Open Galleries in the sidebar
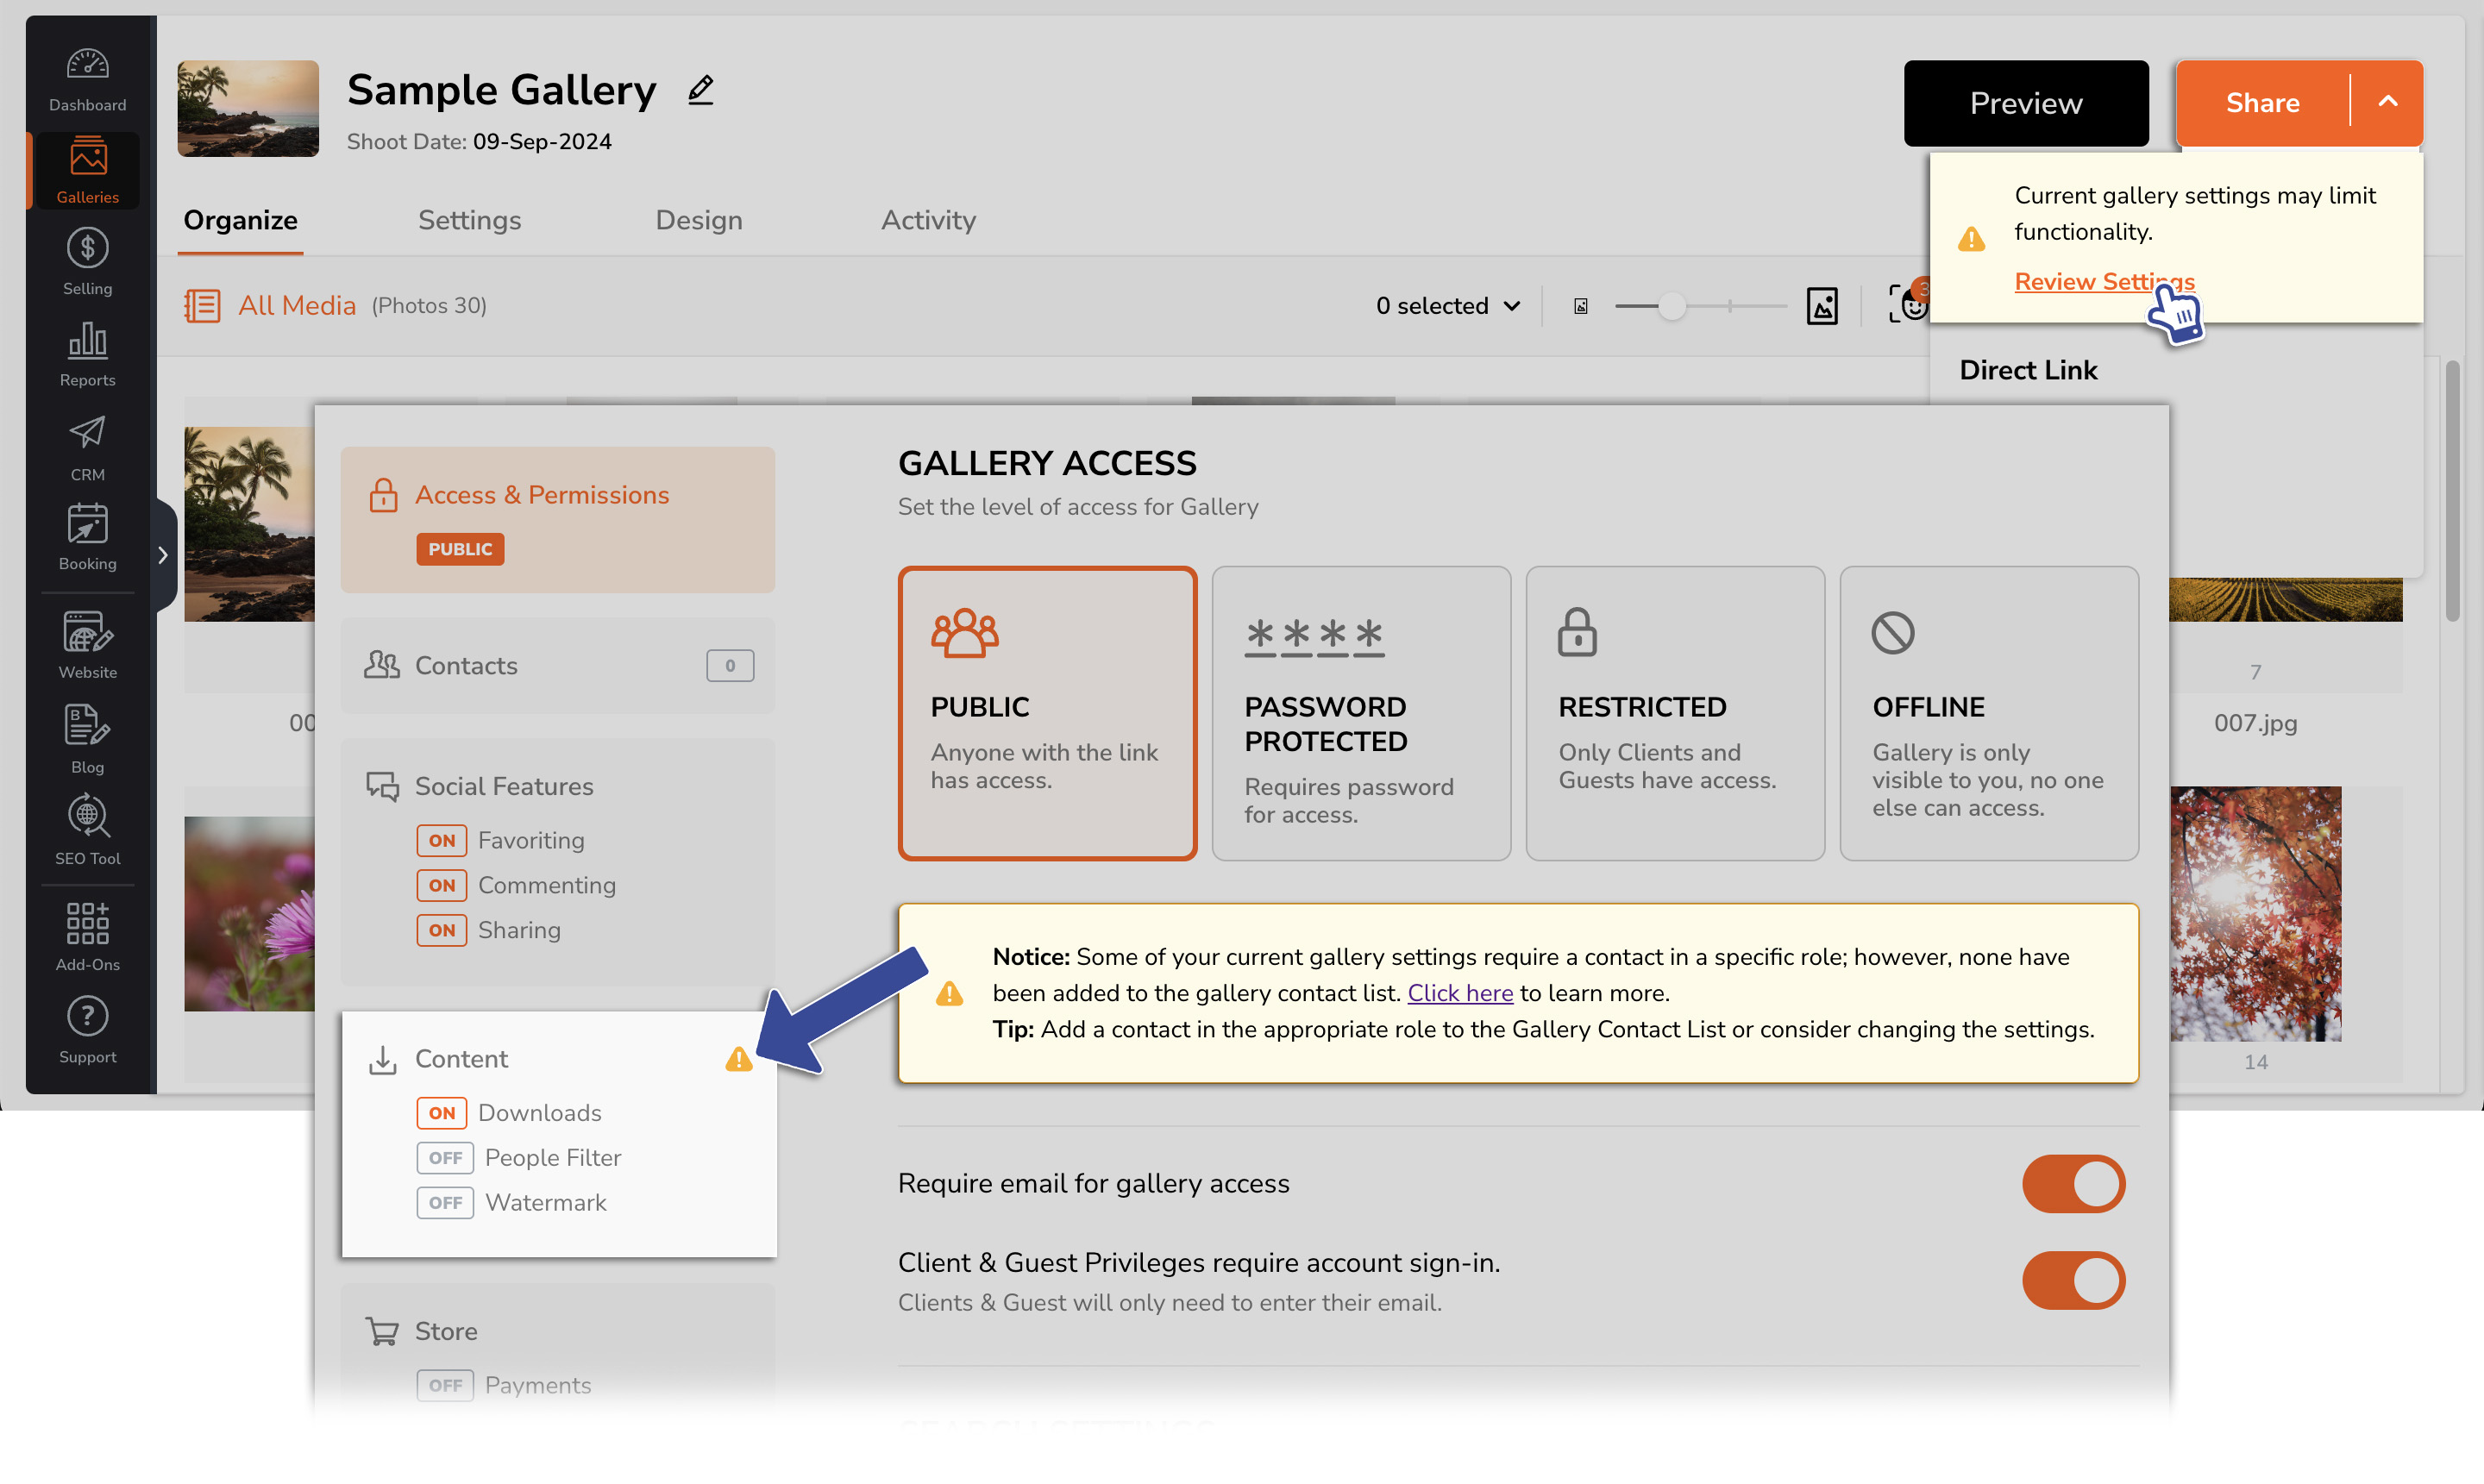 [x=87, y=171]
